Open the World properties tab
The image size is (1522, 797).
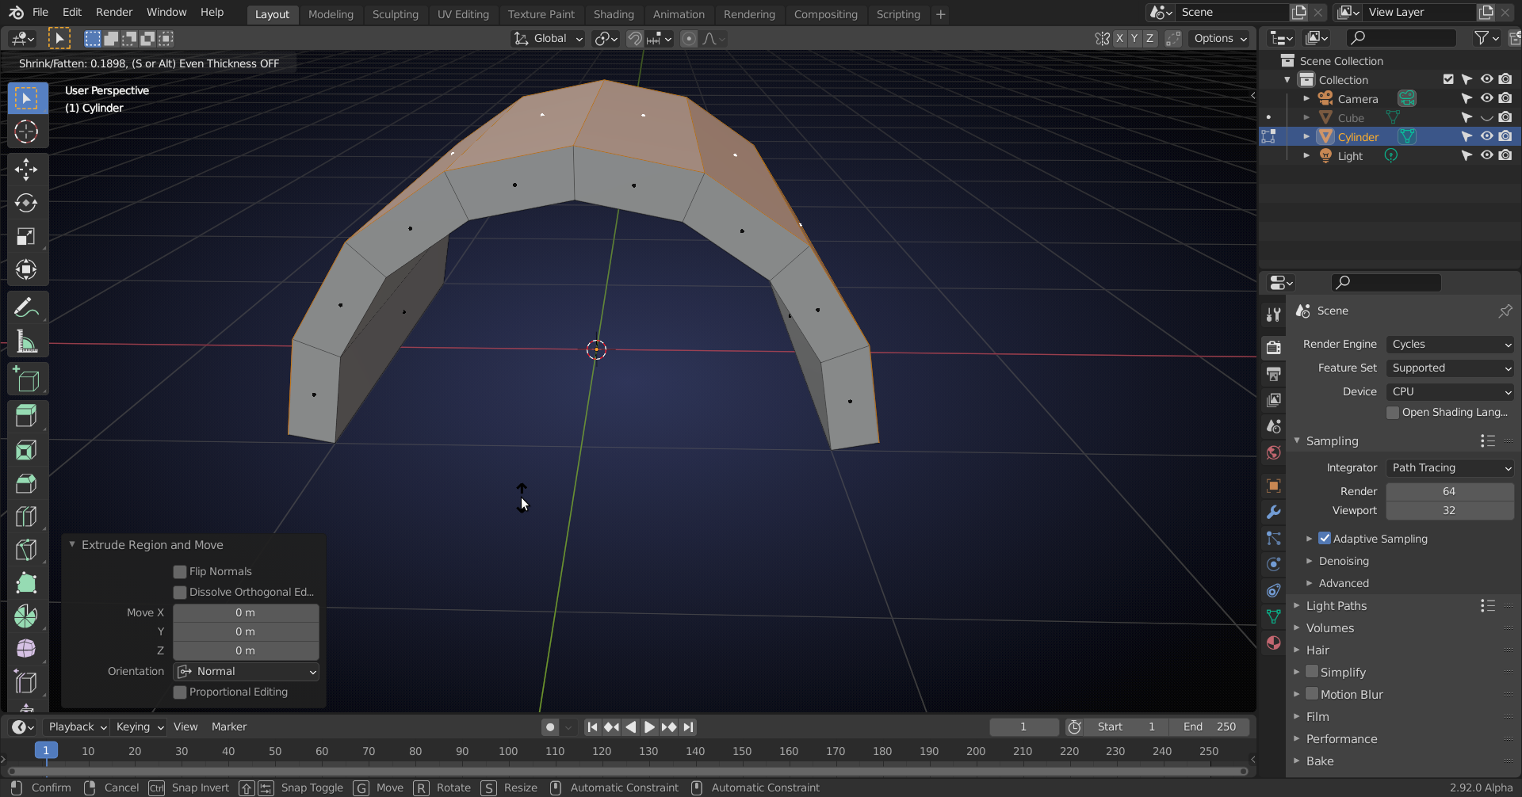pyautogui.click(x=1274, y=452)
